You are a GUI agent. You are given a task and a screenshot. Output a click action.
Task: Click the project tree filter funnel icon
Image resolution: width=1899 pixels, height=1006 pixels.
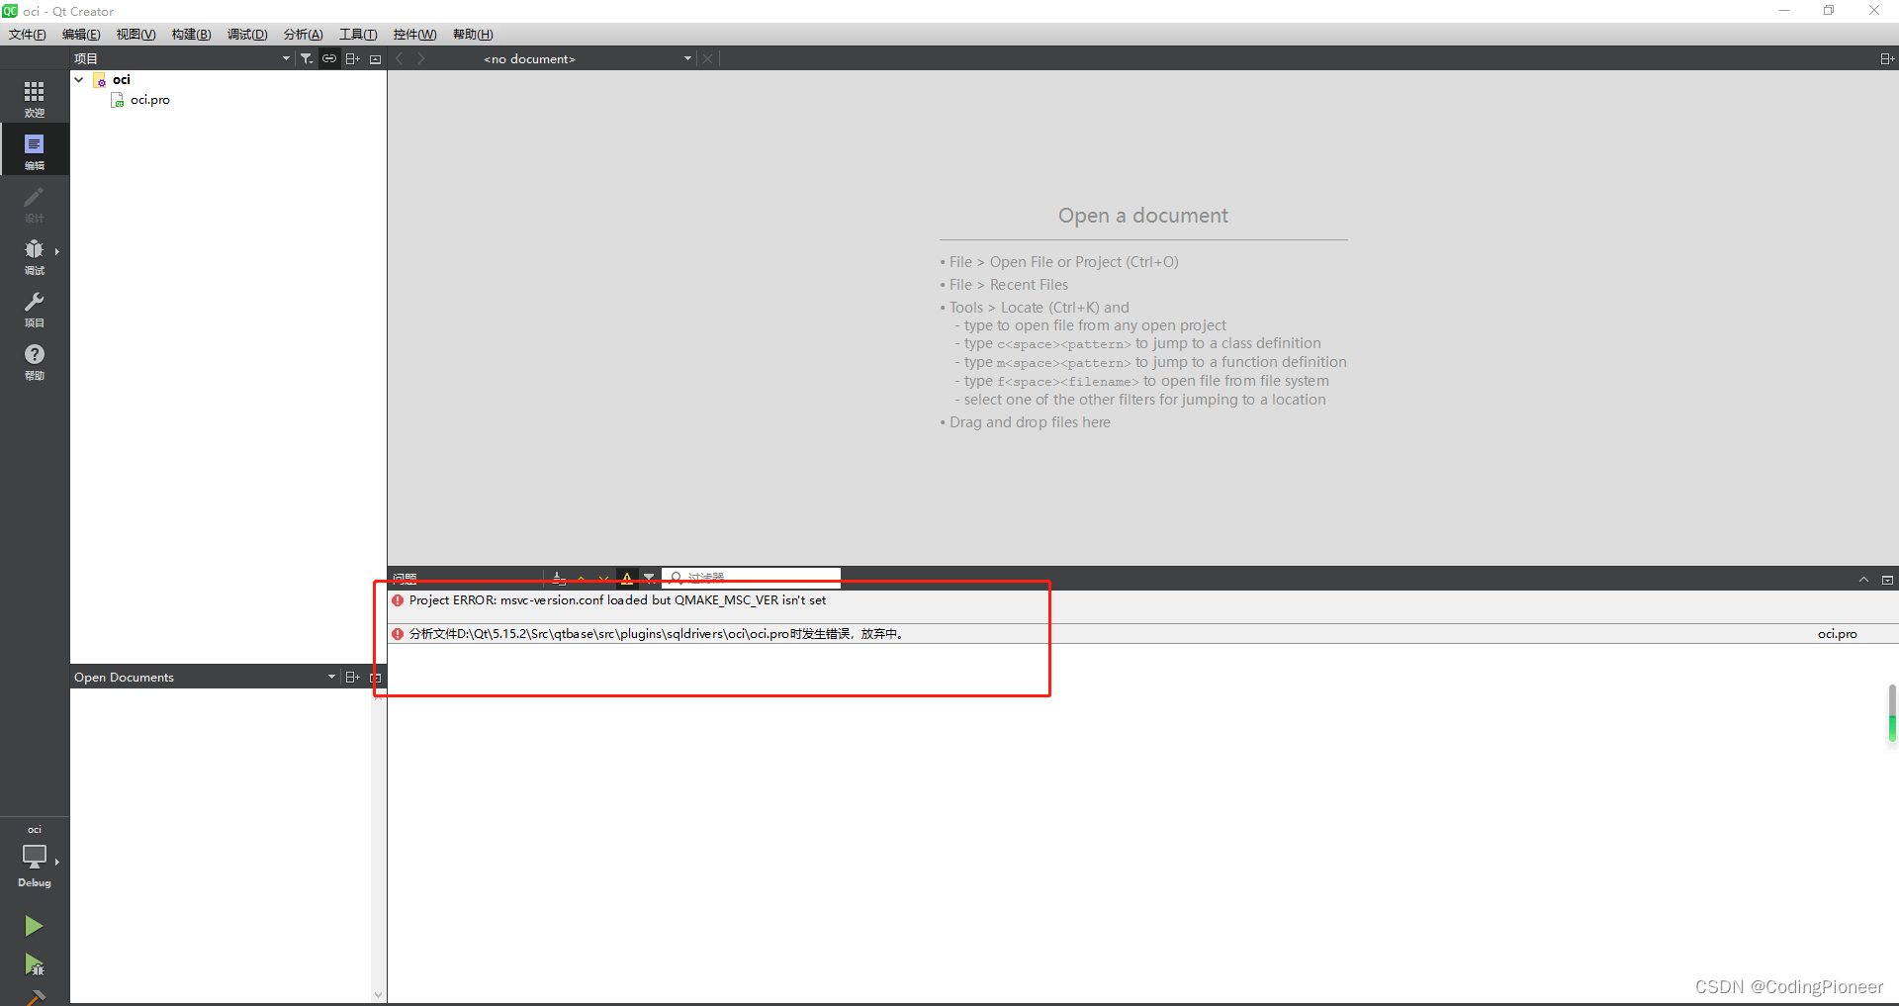pos(307,58)
